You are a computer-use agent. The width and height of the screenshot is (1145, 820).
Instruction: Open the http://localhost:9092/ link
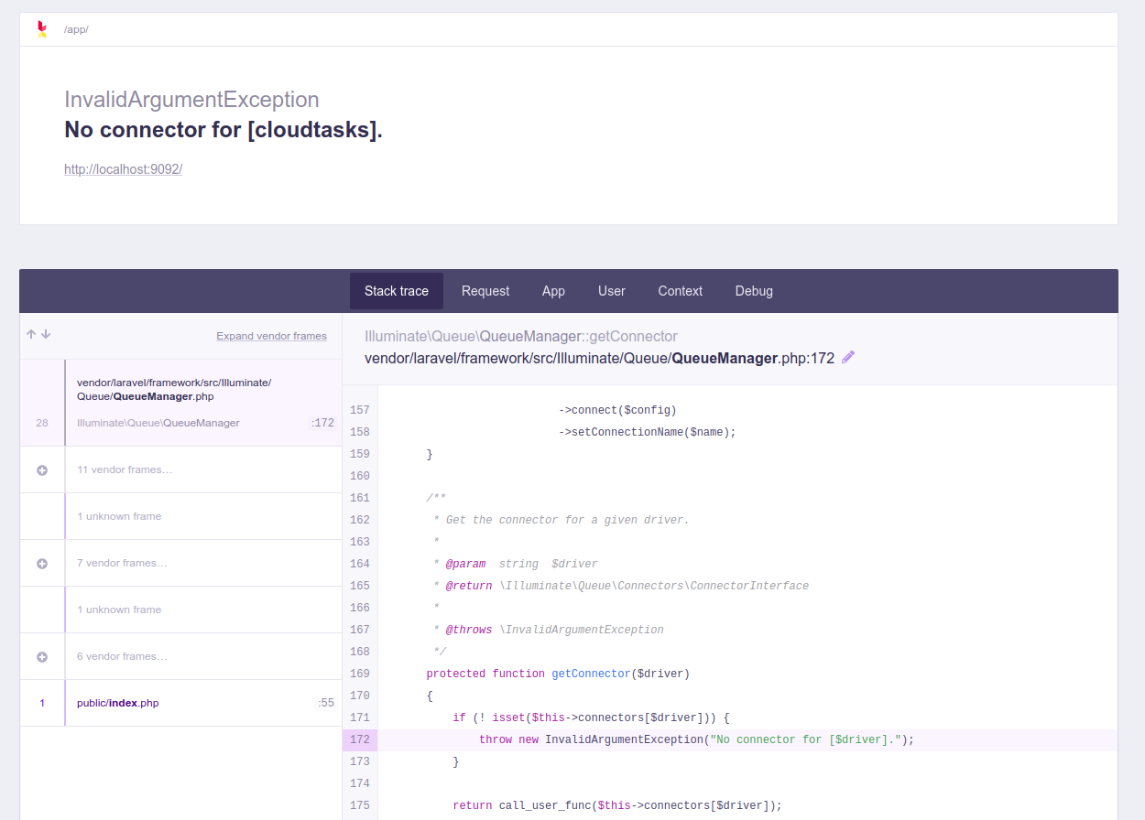(123, 168)
